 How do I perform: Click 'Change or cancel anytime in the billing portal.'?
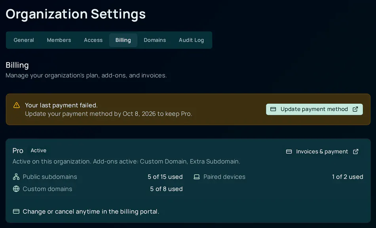click(91, 211)
